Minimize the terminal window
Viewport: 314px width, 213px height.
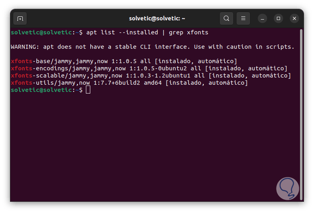(262, 18)
